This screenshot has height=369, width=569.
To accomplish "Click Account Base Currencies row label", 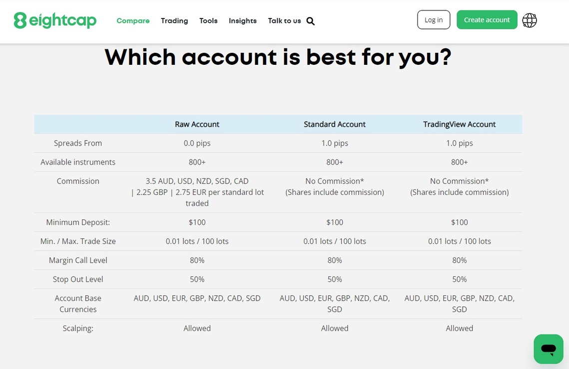I will 78,304.
